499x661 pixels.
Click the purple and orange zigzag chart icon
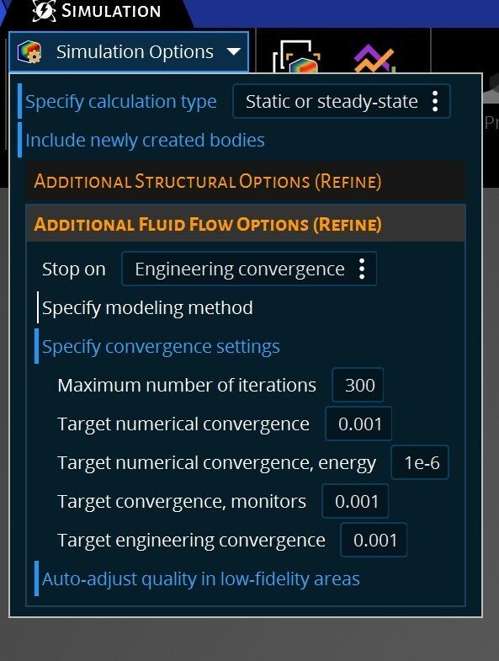(374, 59)
